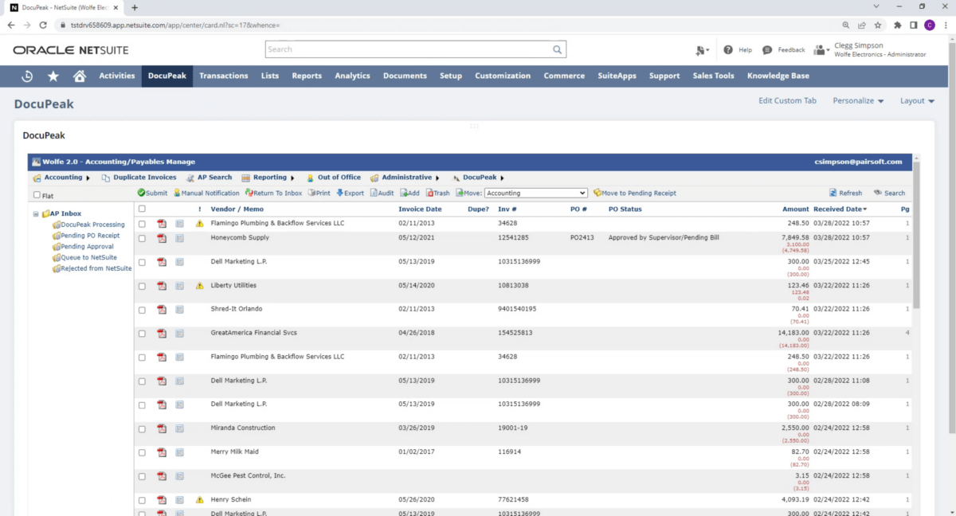Viewport: 956px width, 516px height.
Task: Click the Edit Custom Tab link
Action: click(x=787, y=101)
